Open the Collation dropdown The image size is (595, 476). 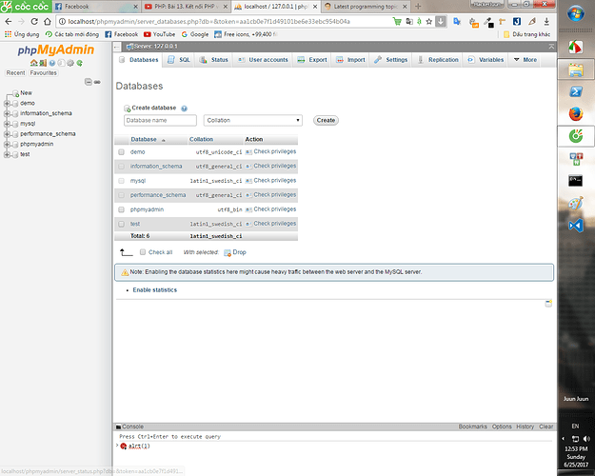click(x=254, y=121)
